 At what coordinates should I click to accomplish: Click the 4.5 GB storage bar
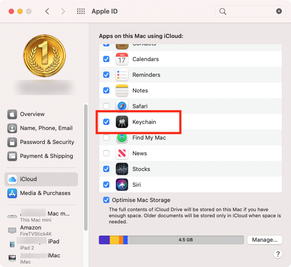point(171,240)
